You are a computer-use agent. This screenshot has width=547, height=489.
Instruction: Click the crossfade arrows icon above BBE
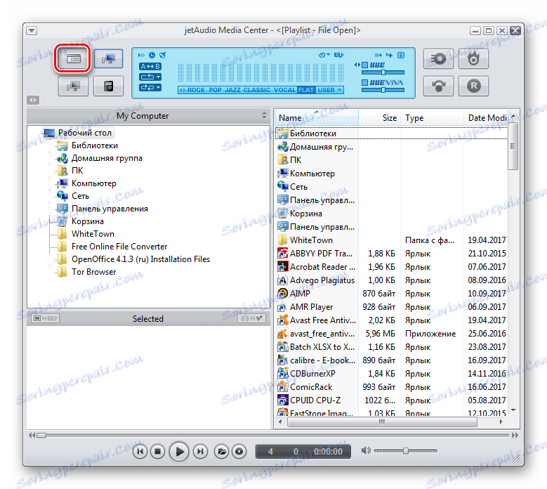tap(378, 55)
